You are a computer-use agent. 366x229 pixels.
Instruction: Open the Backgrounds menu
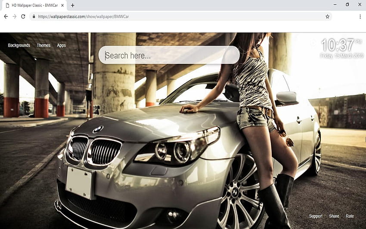tap(19, 45)
